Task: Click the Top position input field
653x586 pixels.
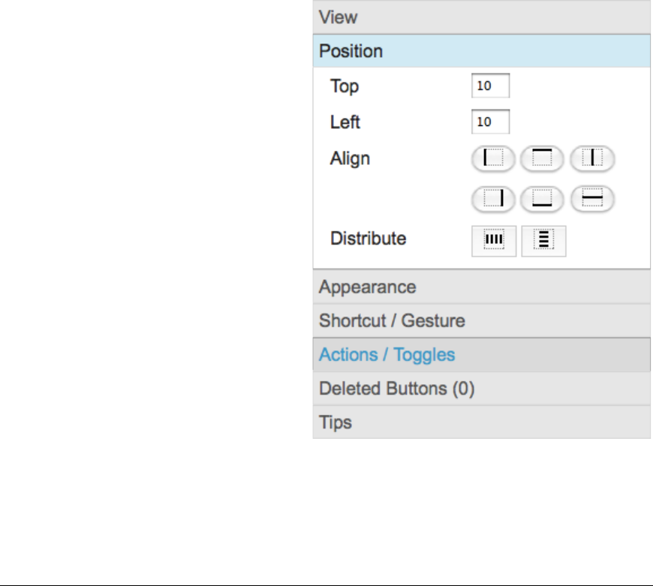Action: (x=490, y=86)
